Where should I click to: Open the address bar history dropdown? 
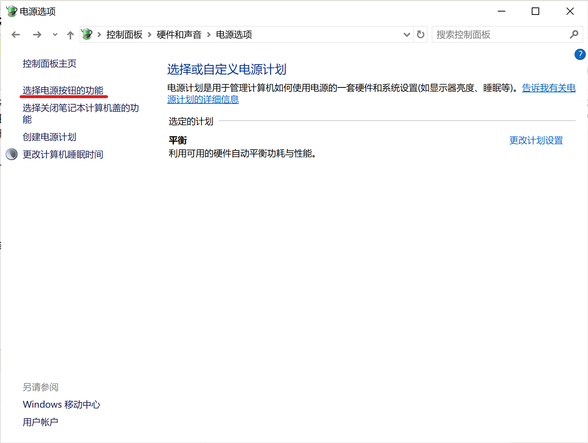point(407,35)
